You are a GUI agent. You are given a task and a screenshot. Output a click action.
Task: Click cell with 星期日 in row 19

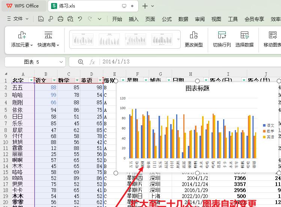(x=137, y=196)
